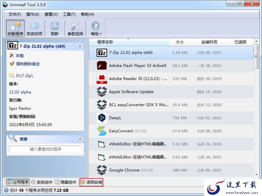Click the 21.02 alpha version text
262x196 pixels.
20,92
